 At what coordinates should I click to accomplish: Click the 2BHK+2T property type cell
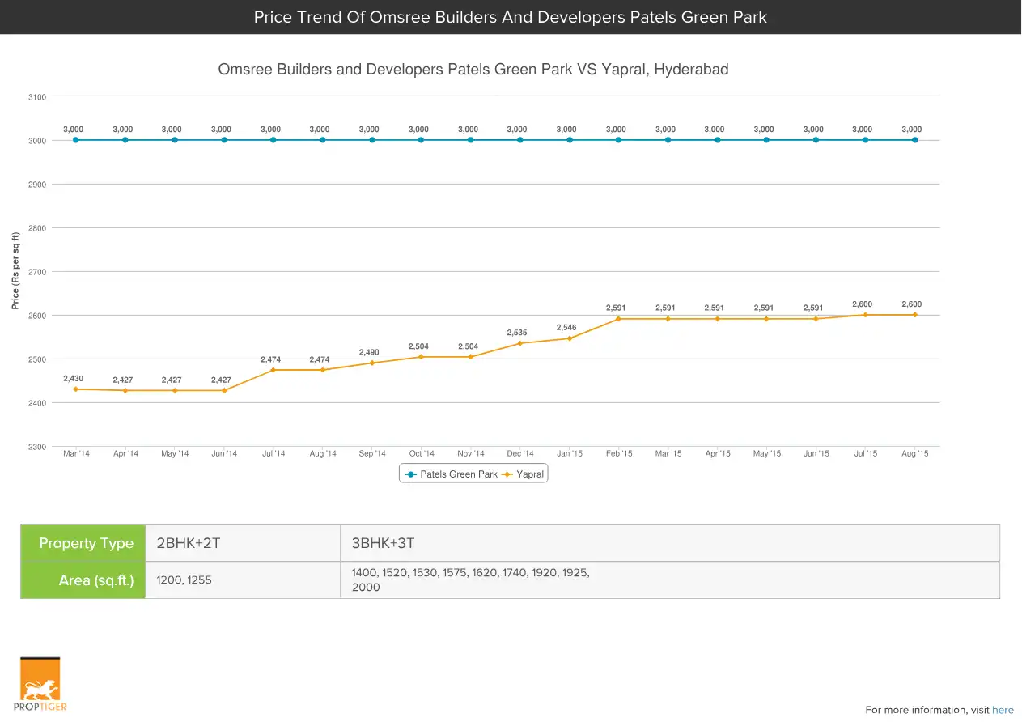click(243, 543)
